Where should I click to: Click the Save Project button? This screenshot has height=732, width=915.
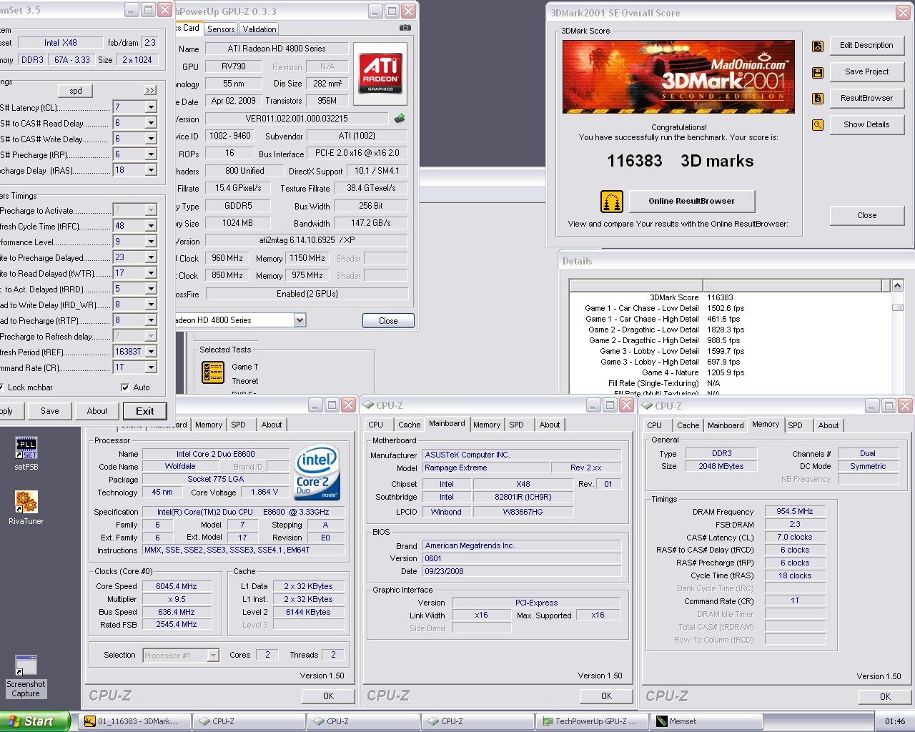click(866, 72)
